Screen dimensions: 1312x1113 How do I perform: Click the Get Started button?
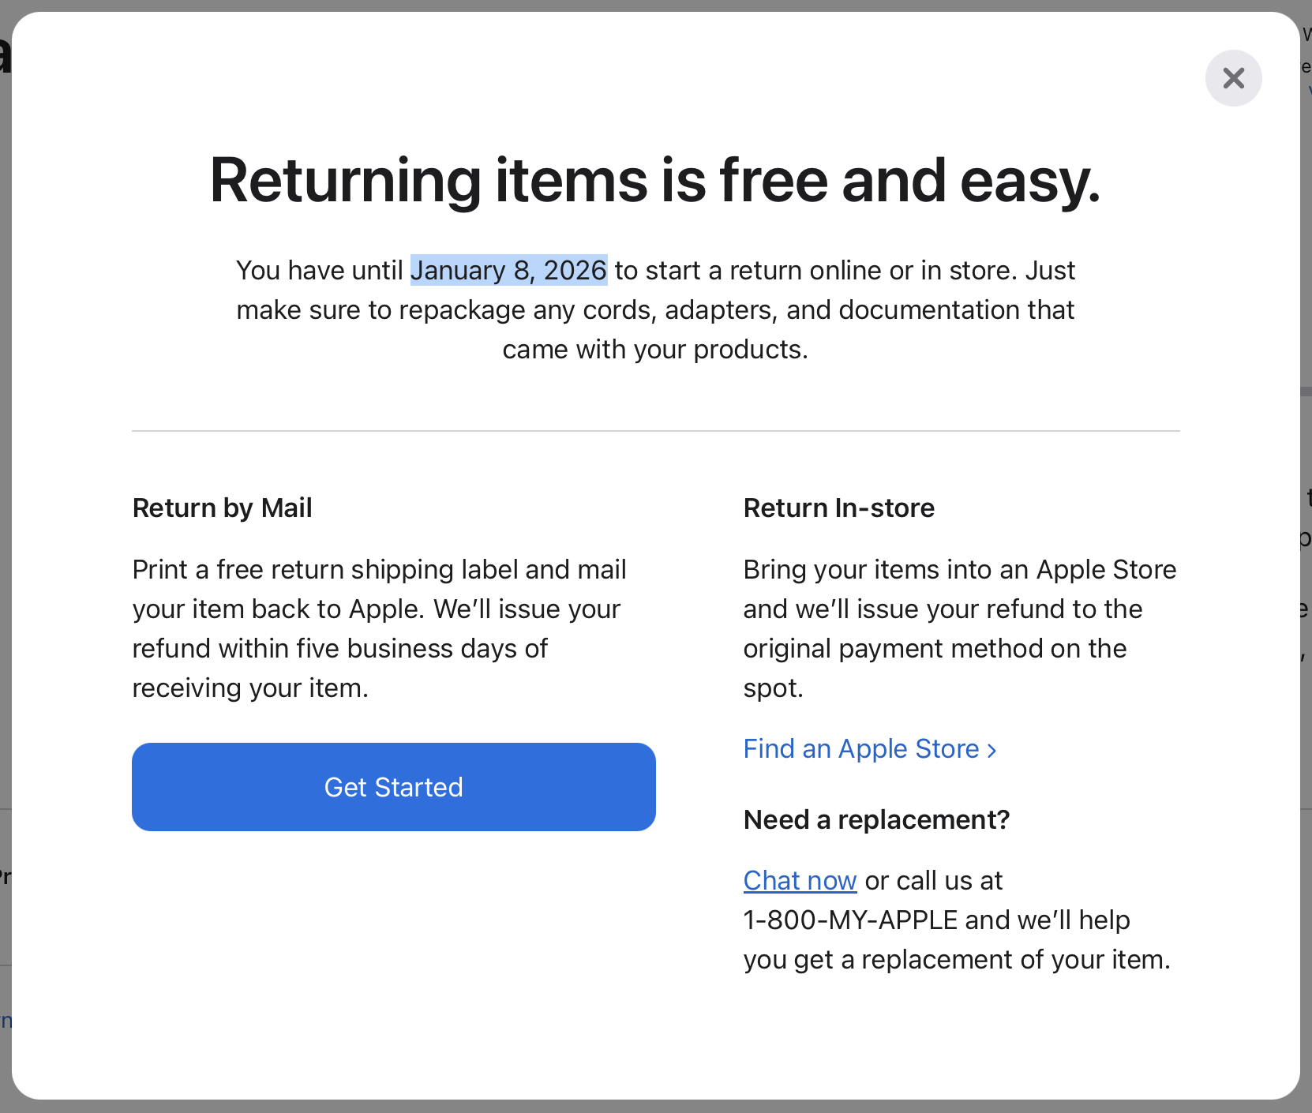pos(393,787)
